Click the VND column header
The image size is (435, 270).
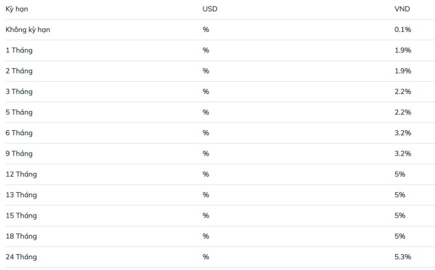(402, 10)
